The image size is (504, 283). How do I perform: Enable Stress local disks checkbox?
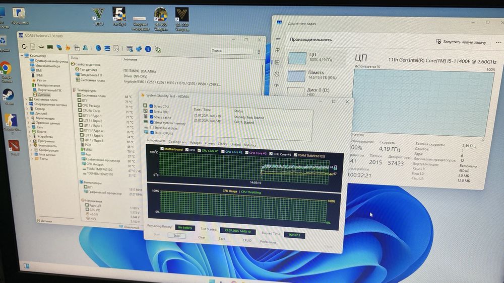coord(152,128)
